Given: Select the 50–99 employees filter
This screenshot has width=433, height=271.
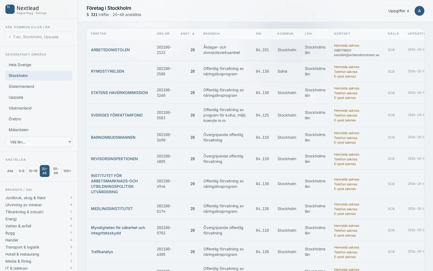Looking at the screenshot, I should 56,171.
